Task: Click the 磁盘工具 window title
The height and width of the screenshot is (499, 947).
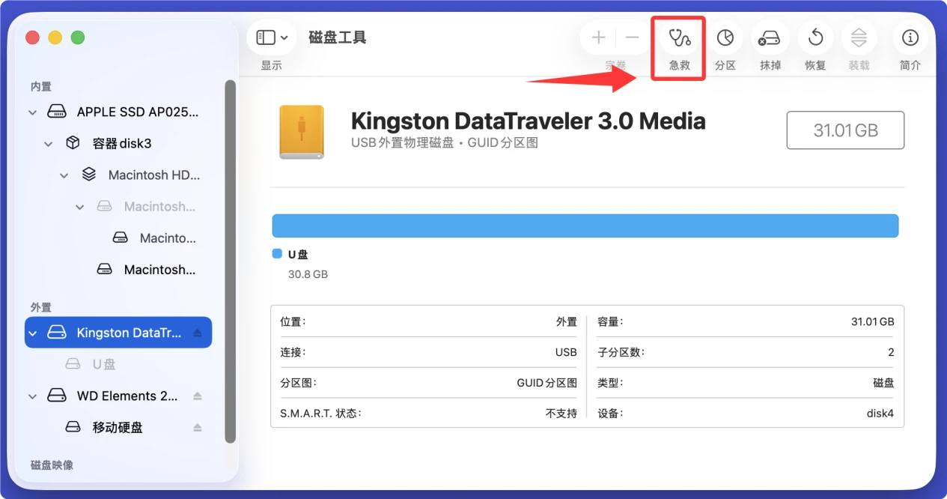Action: (338, 37)
